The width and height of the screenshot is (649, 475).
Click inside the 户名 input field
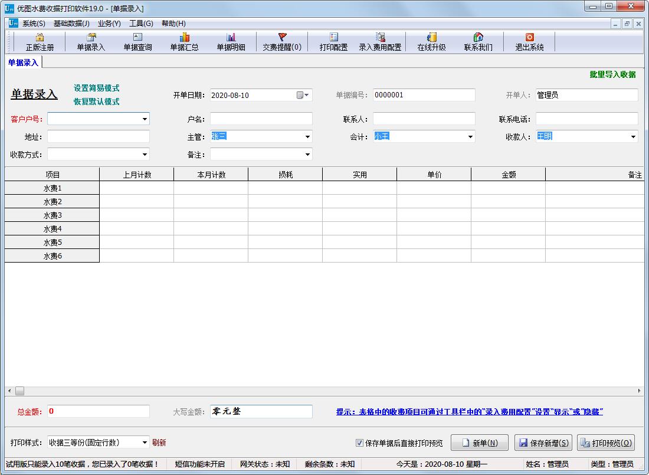[260, 118]
